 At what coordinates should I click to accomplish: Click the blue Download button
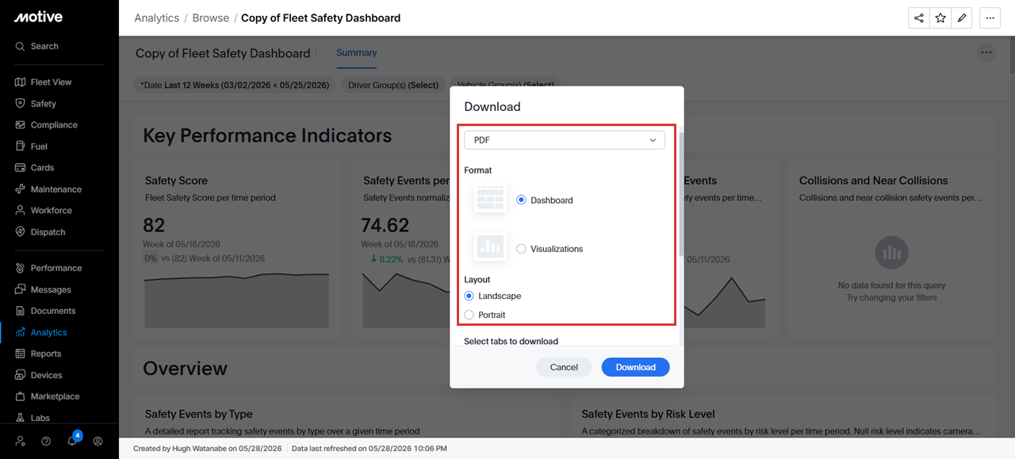(x=636, y=367)
